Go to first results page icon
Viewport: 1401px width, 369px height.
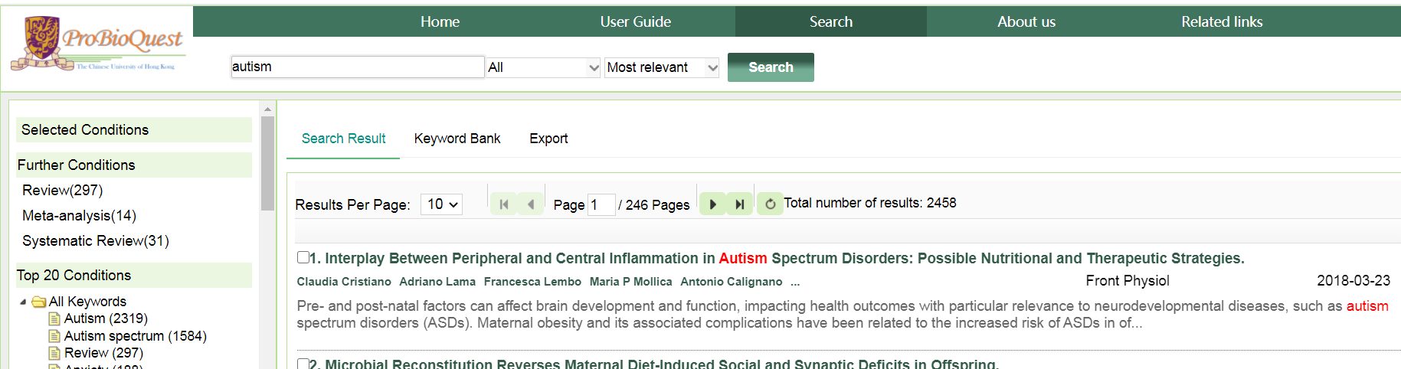tap(503, 204)
